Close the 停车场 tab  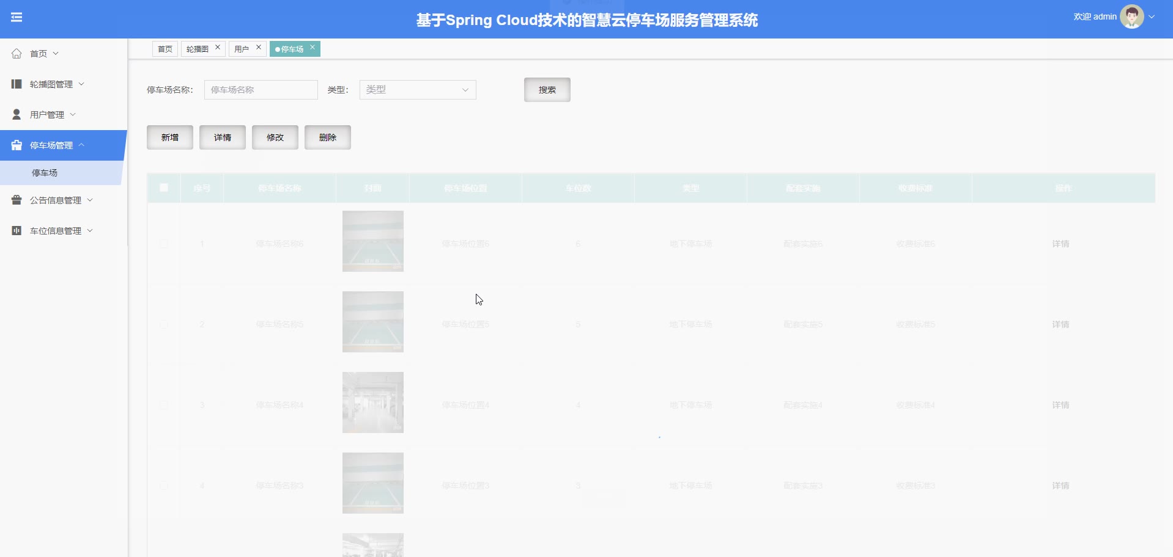click(312, 47)
